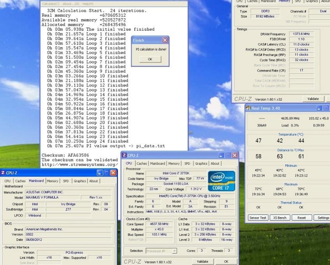Image resolution: width=330 pixels, height=265 pixels.
Task: Click the MAXIMUS V FORMULA model field
Action: (53, 197)
